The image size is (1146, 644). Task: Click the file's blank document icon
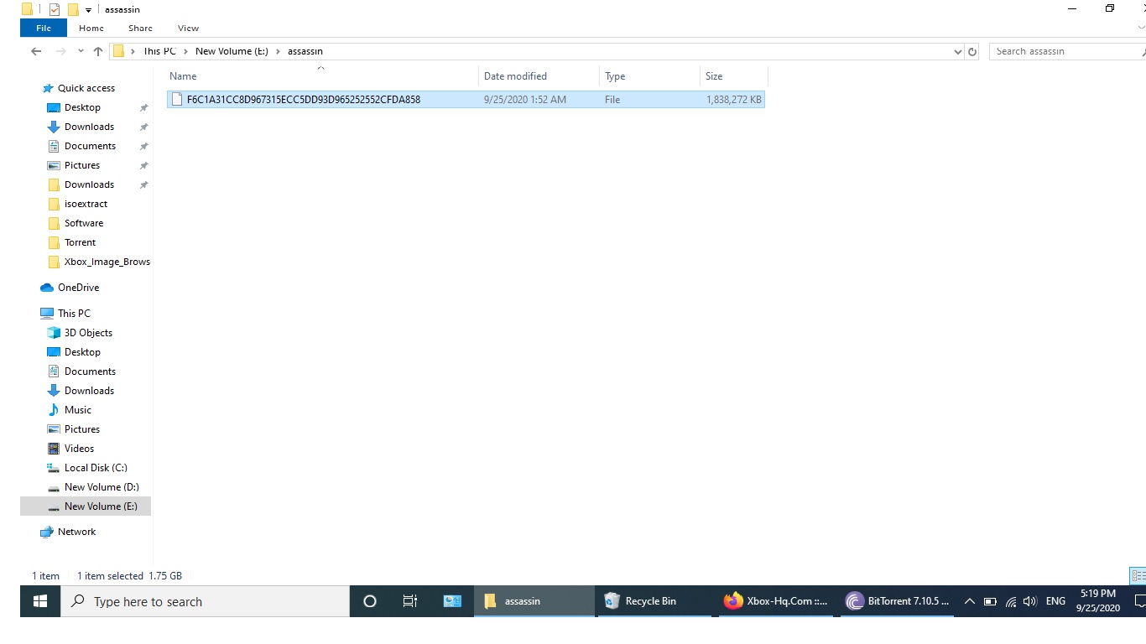point(175,99)
